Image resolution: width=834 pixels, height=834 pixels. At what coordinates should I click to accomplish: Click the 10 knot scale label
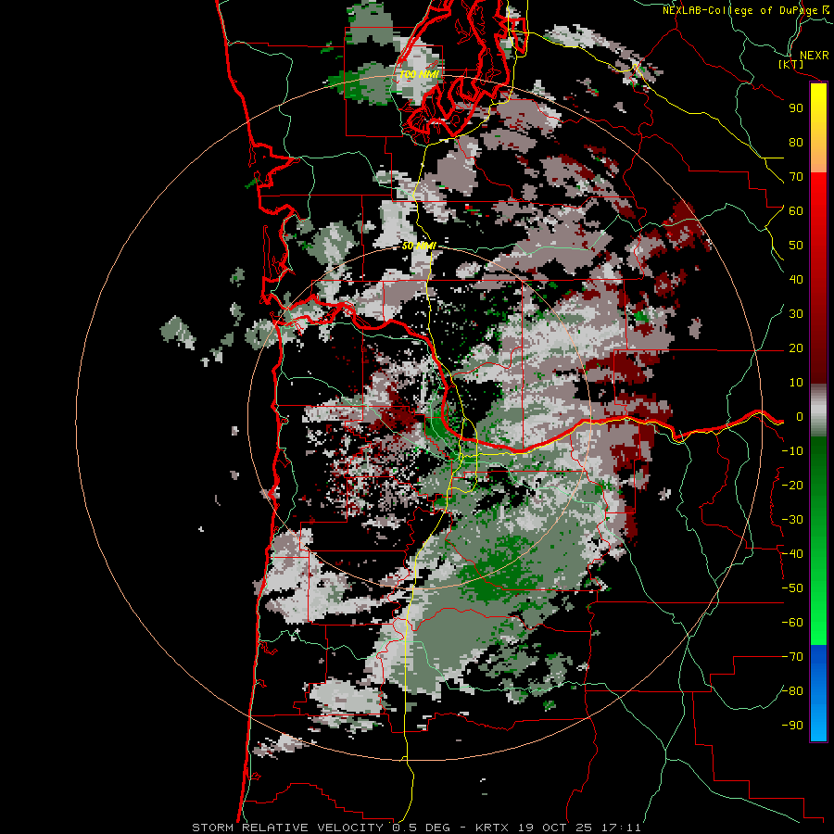(x=796, y=383)
